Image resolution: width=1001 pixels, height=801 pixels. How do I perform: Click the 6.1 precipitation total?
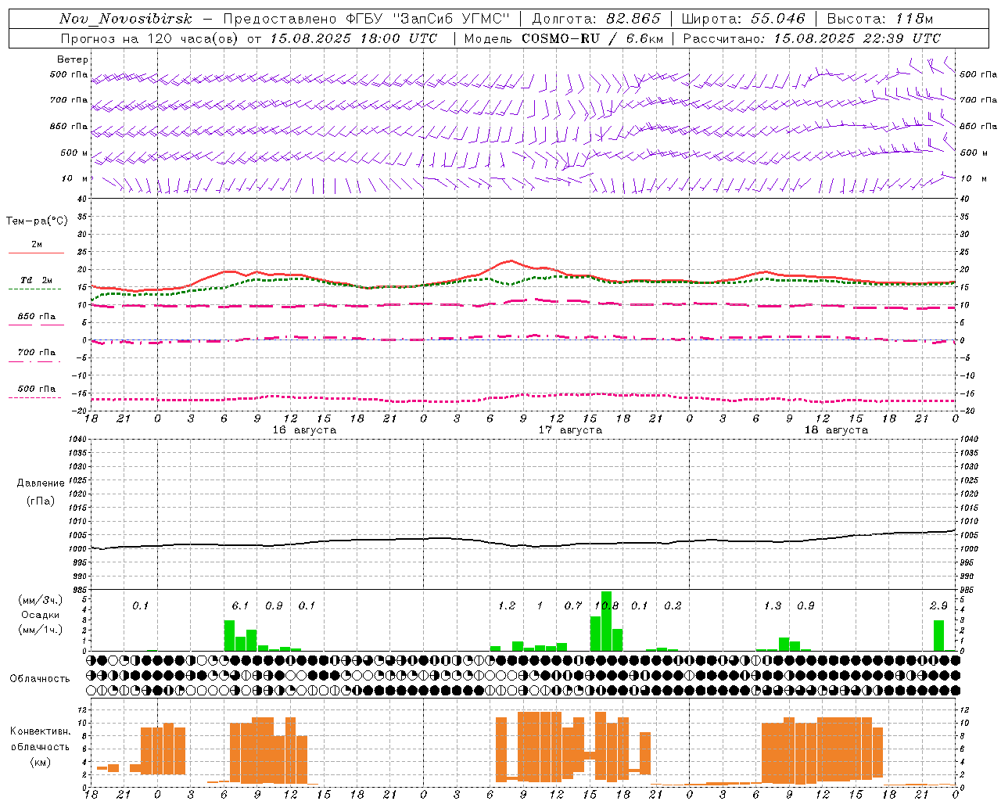point(240,605)
